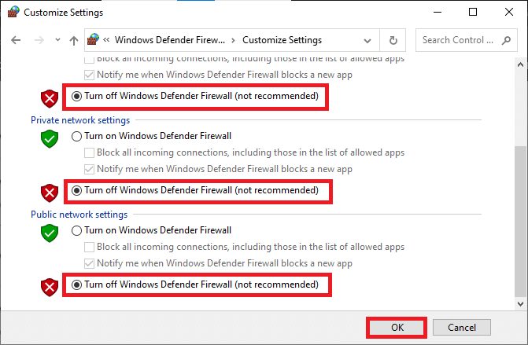The image size is (528, 345).
Task: Click the scrollbar down arrow
Action: (521, 304)
